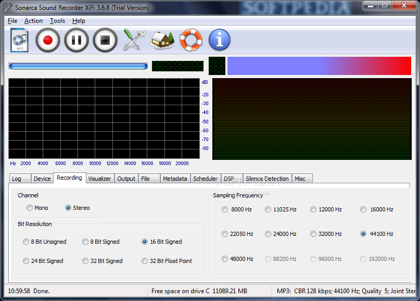Click the blue progress bar

click(x=78, y=66)
